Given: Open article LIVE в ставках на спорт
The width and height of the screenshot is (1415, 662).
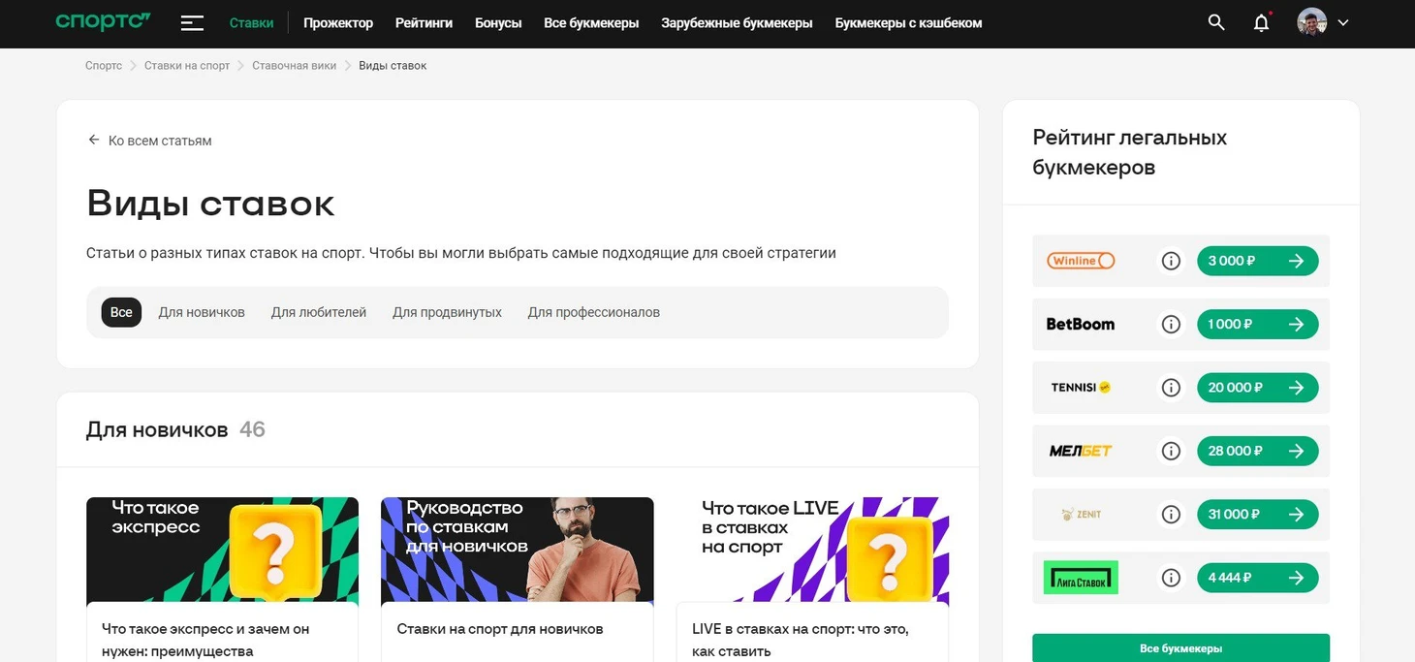Looking at the screenshot, I should click(x=801, y=640).
